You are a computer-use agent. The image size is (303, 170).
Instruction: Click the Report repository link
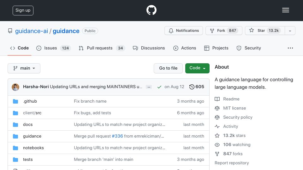coord(232,163)
